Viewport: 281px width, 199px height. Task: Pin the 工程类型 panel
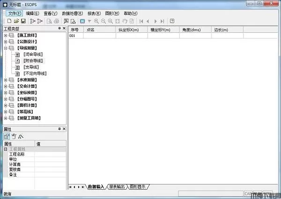coord(59,28)
